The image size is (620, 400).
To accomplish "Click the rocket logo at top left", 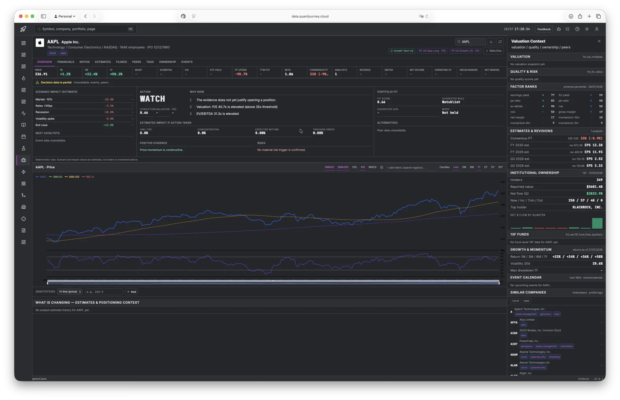I will click(23, 29).
